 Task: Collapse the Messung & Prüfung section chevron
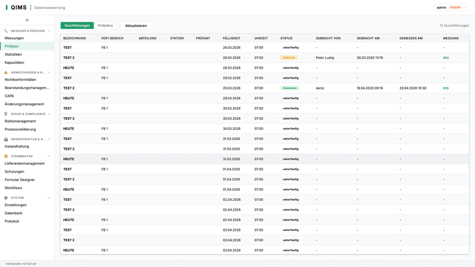(49, 31)
